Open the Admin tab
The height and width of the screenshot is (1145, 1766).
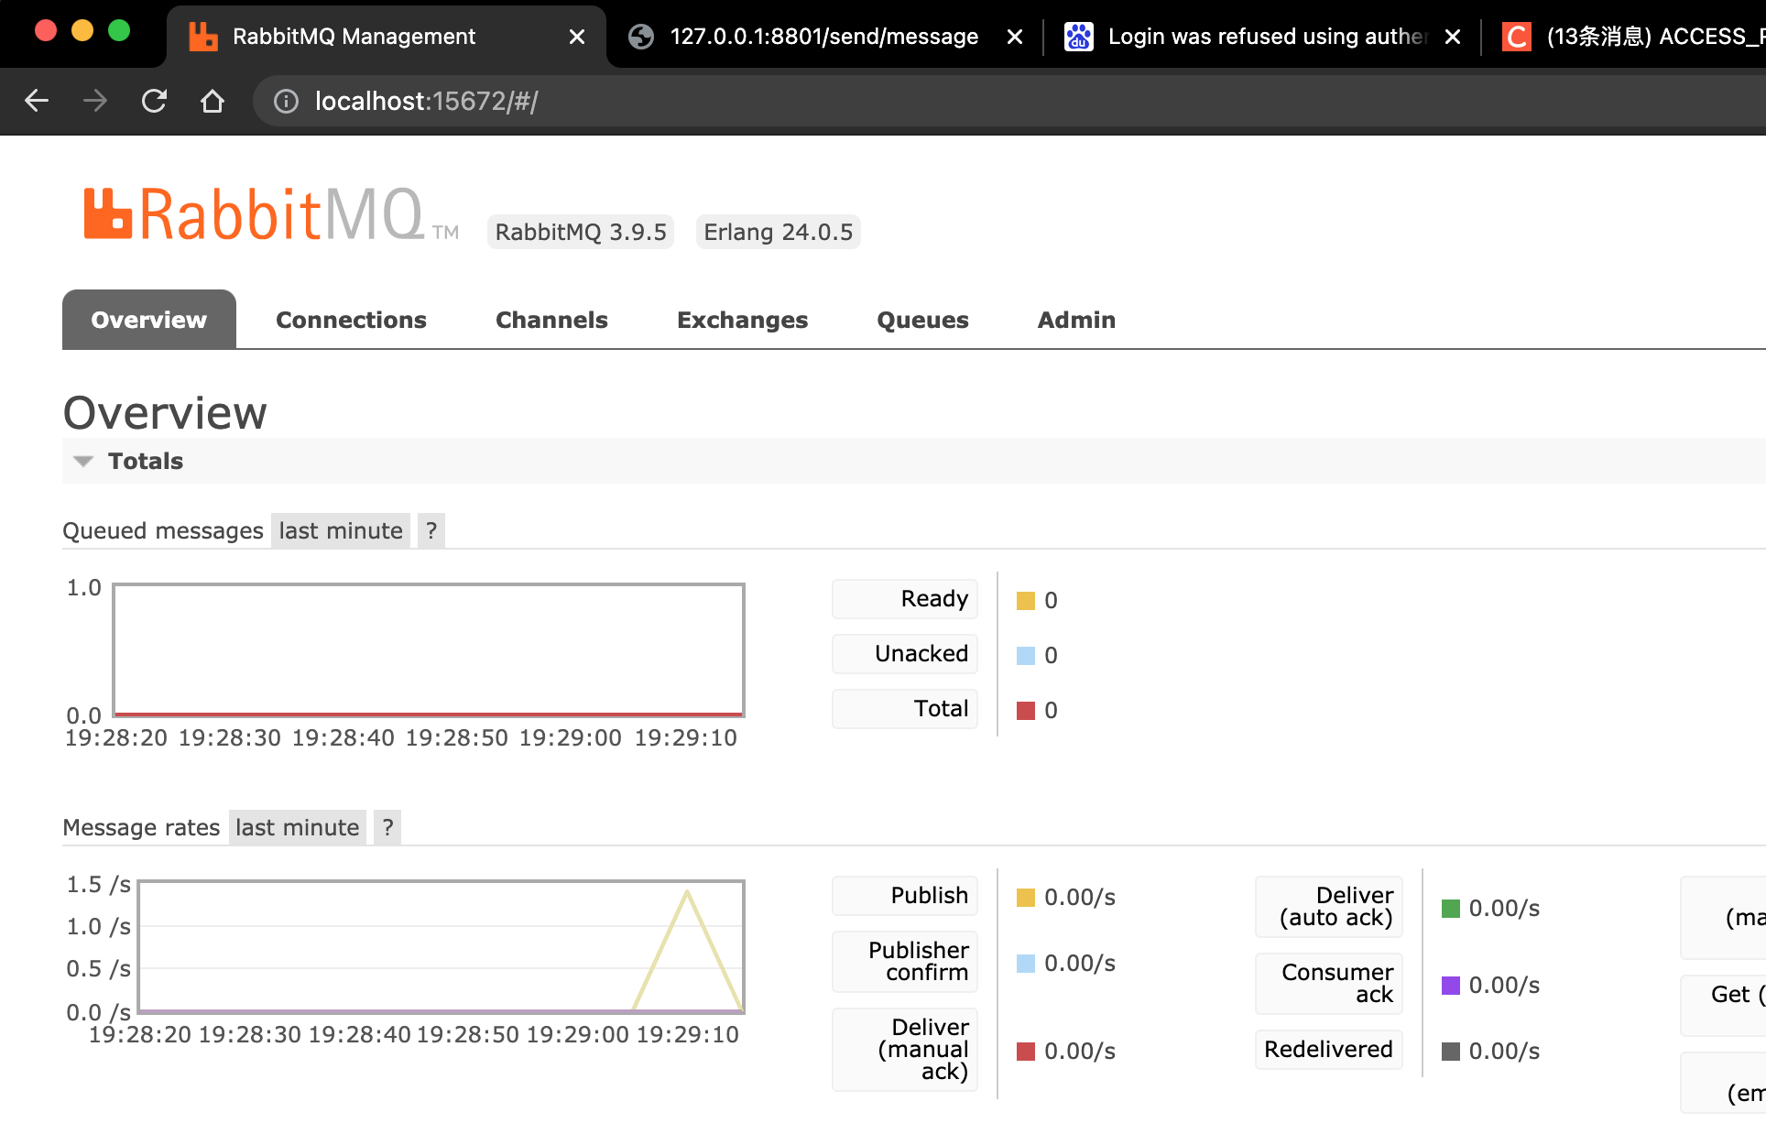point(1076,320)
